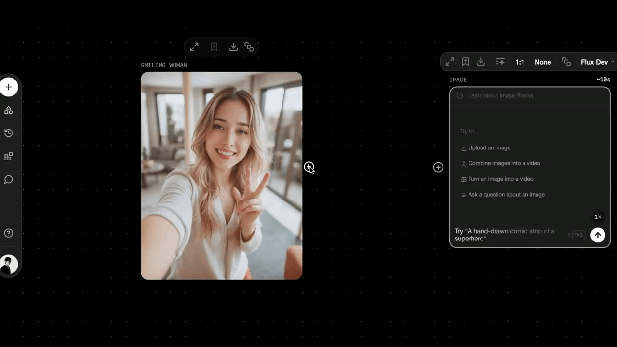
Task: Duplicate the Smiling Woman block
Action: click(249, 47)
